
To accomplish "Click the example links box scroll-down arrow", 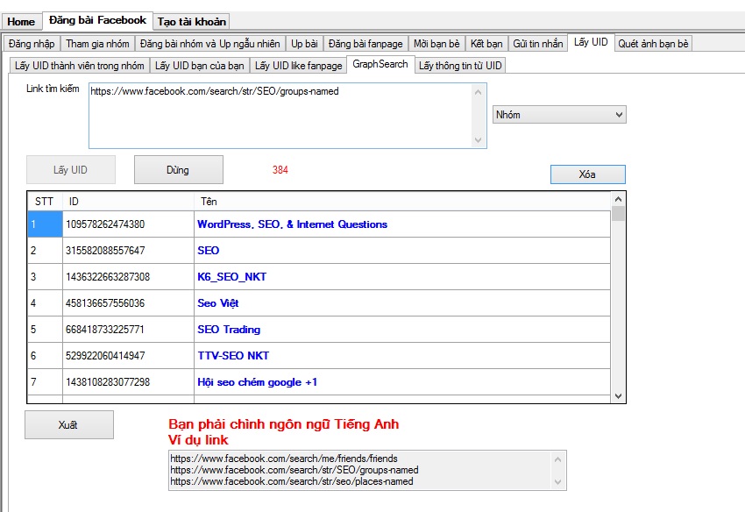I will (557, 482).
